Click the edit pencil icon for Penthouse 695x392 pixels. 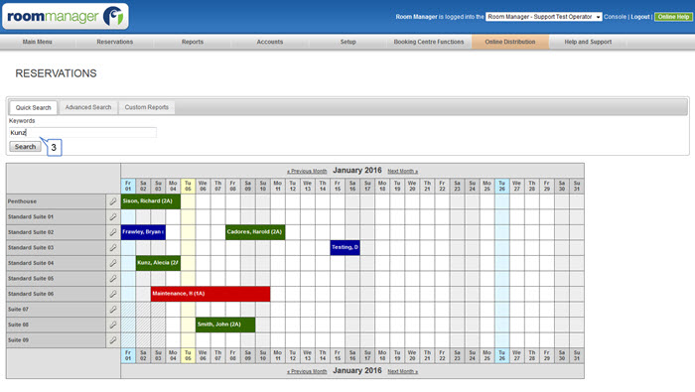click(x=113, y=201)
